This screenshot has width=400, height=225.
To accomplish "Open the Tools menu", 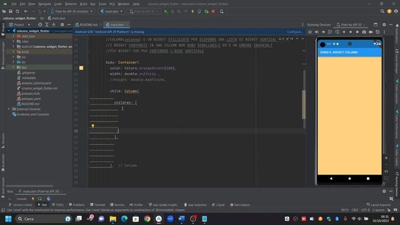I will click(x=102, y=4).
